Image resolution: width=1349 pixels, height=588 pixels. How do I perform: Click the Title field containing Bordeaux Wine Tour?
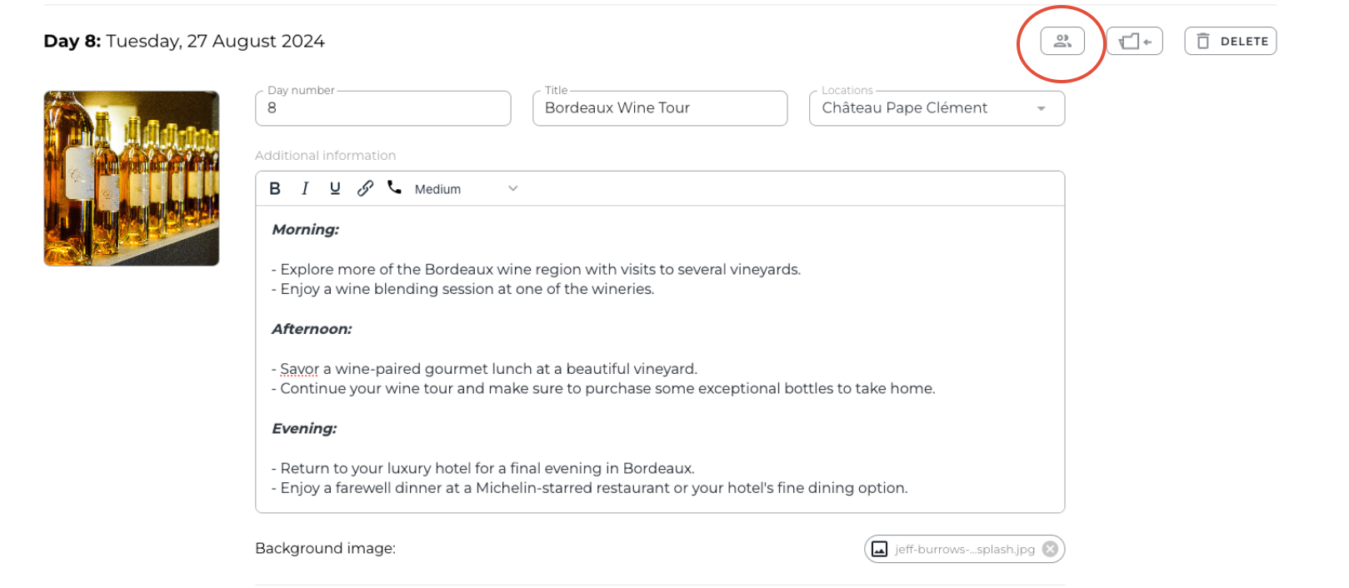point(659,108)
